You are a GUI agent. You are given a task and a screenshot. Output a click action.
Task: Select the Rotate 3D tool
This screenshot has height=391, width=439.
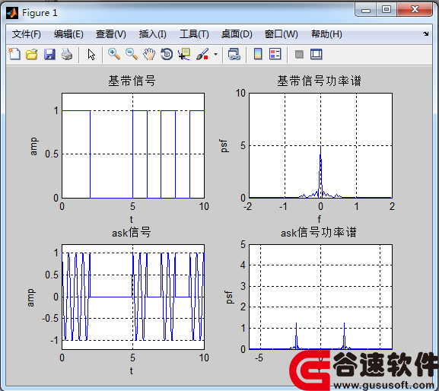167,54
